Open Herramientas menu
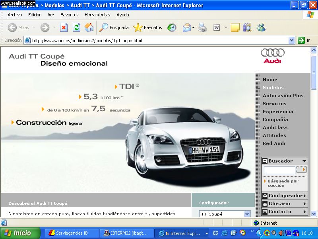 [x=97, y=15]
